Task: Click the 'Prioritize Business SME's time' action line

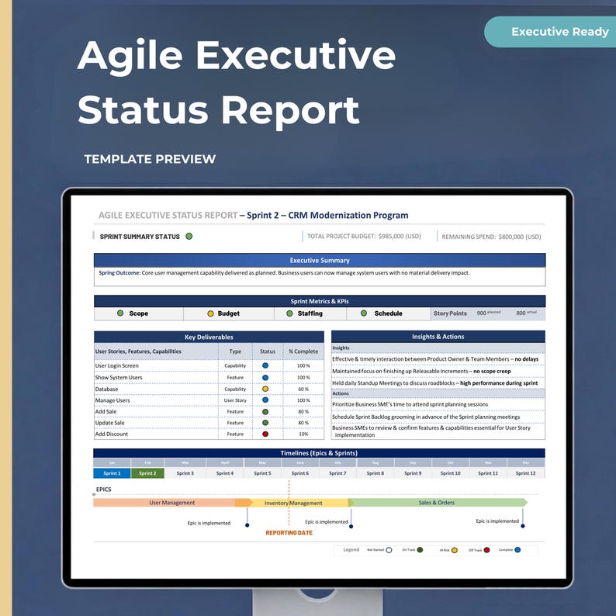Action: point(410,404)
